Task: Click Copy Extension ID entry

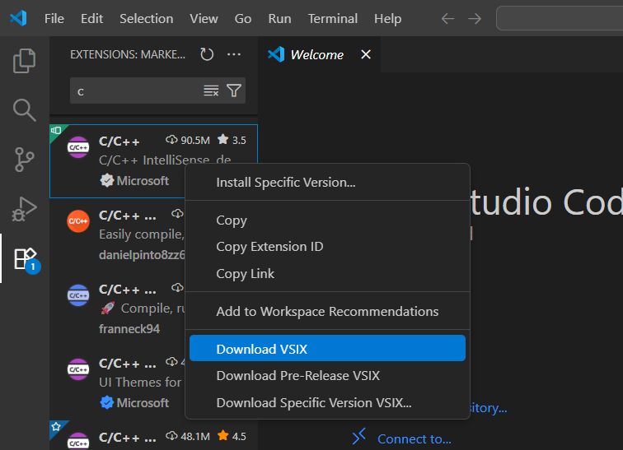Action: point(269,247)
